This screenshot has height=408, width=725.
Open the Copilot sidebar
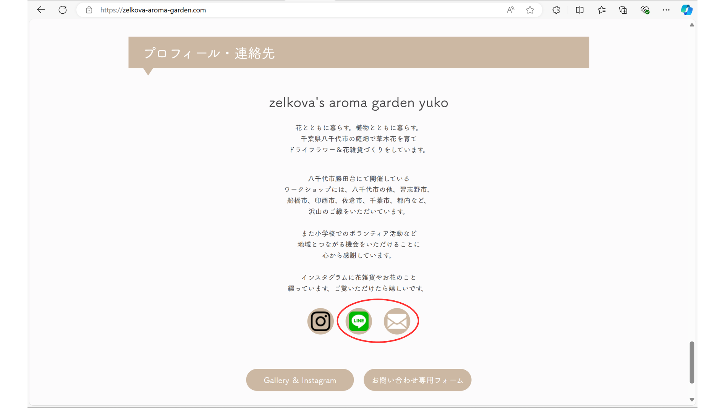pos(686,10)
